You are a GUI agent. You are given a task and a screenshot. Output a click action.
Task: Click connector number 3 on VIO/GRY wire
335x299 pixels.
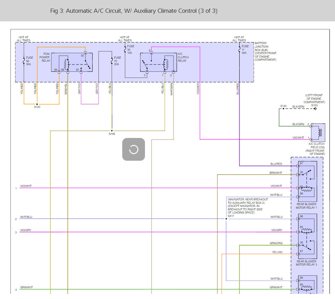tap(16, 232)
